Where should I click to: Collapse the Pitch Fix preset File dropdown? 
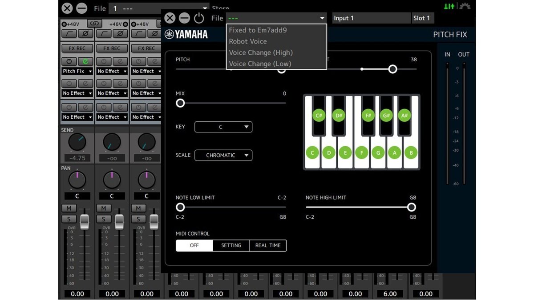point(276,18)
